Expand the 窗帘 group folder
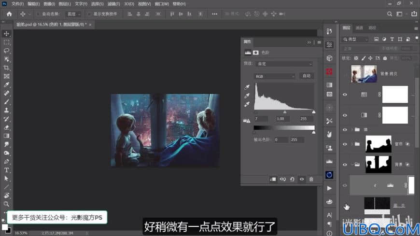420x236 pixels. pyautogui.click(x=352, y=144)
